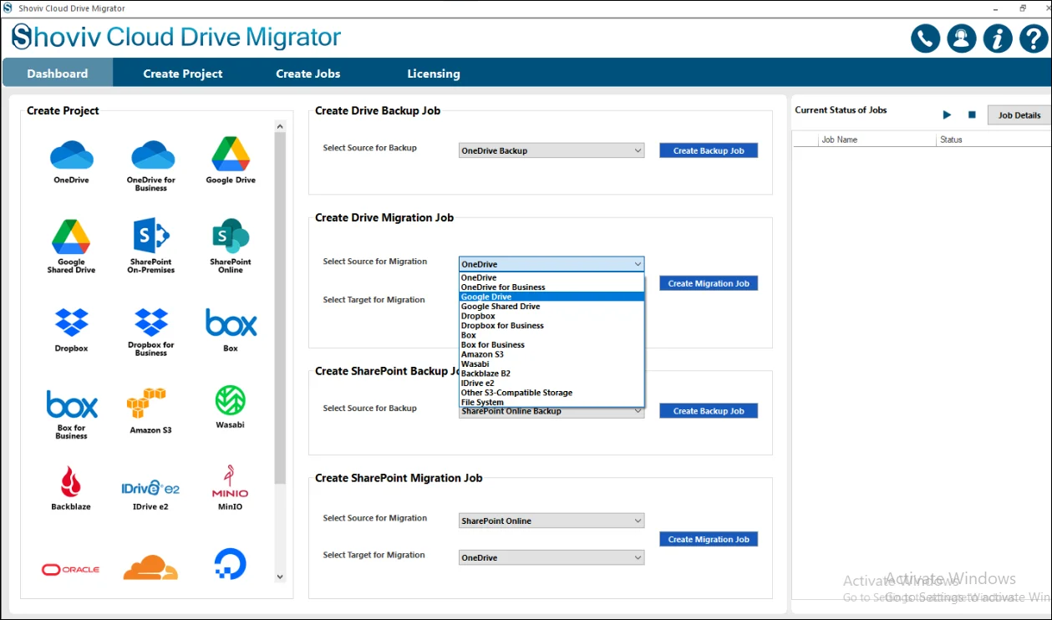Screen dimensions: 1052x620
Task: Choose Box for Business project icon
Action: (72, 404)
